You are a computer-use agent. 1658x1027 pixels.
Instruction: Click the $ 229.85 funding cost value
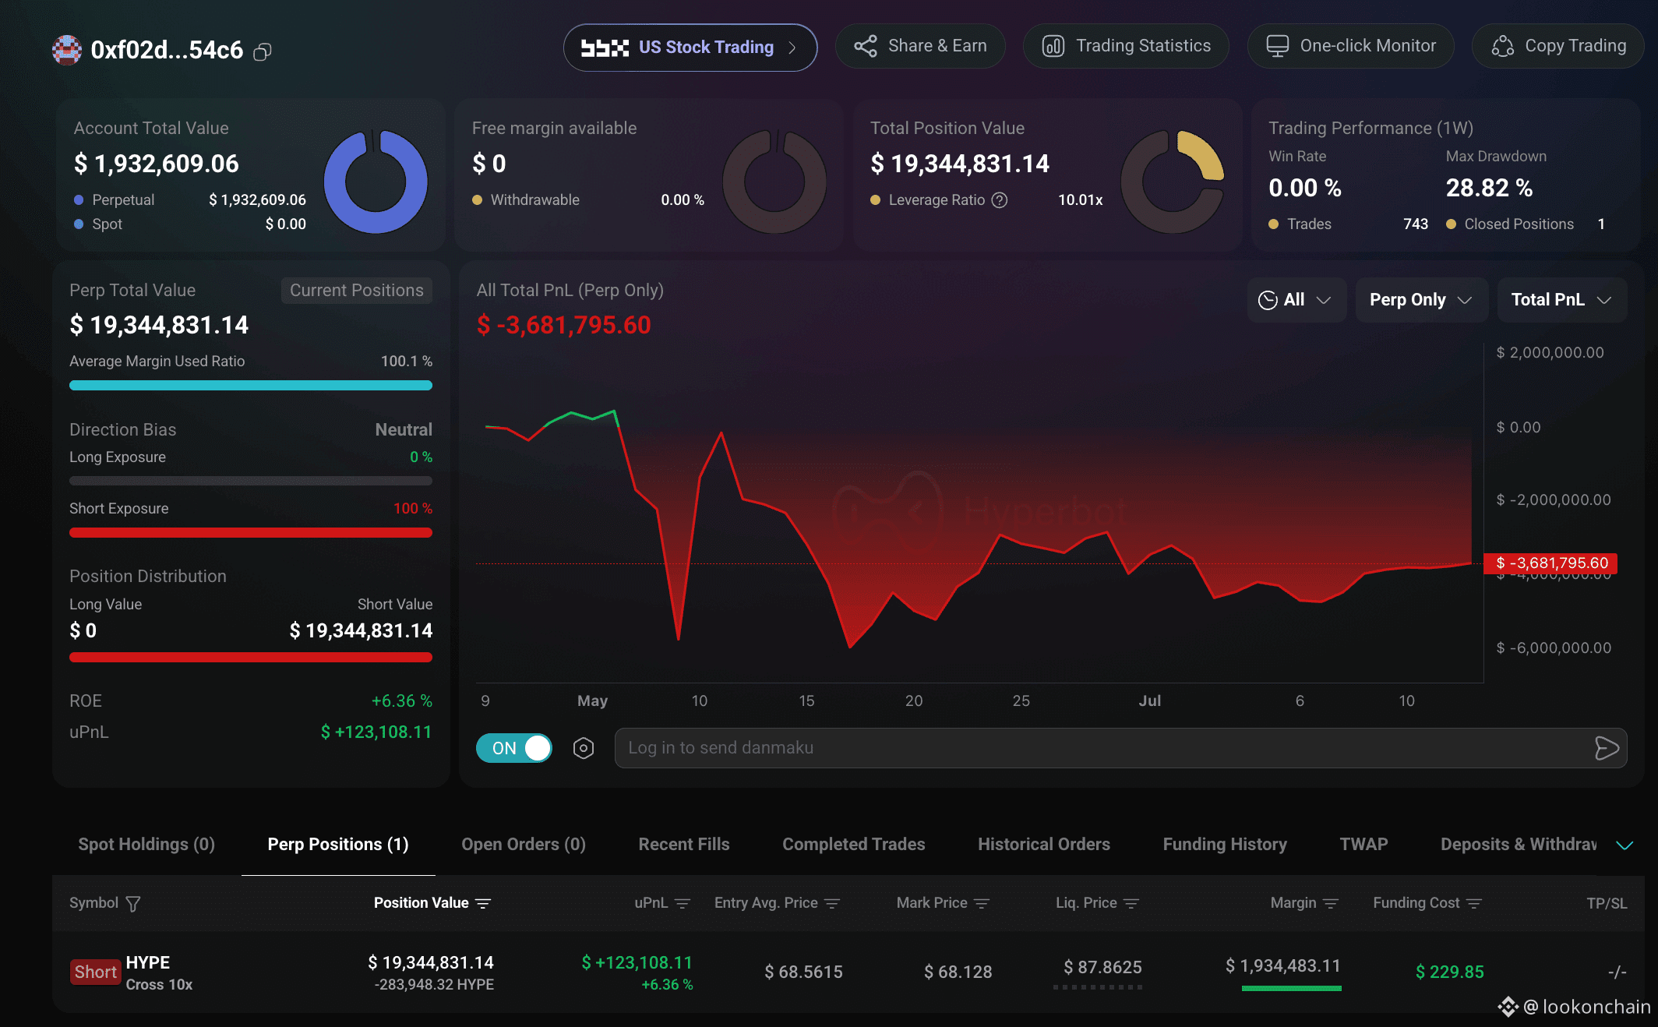1449,972
